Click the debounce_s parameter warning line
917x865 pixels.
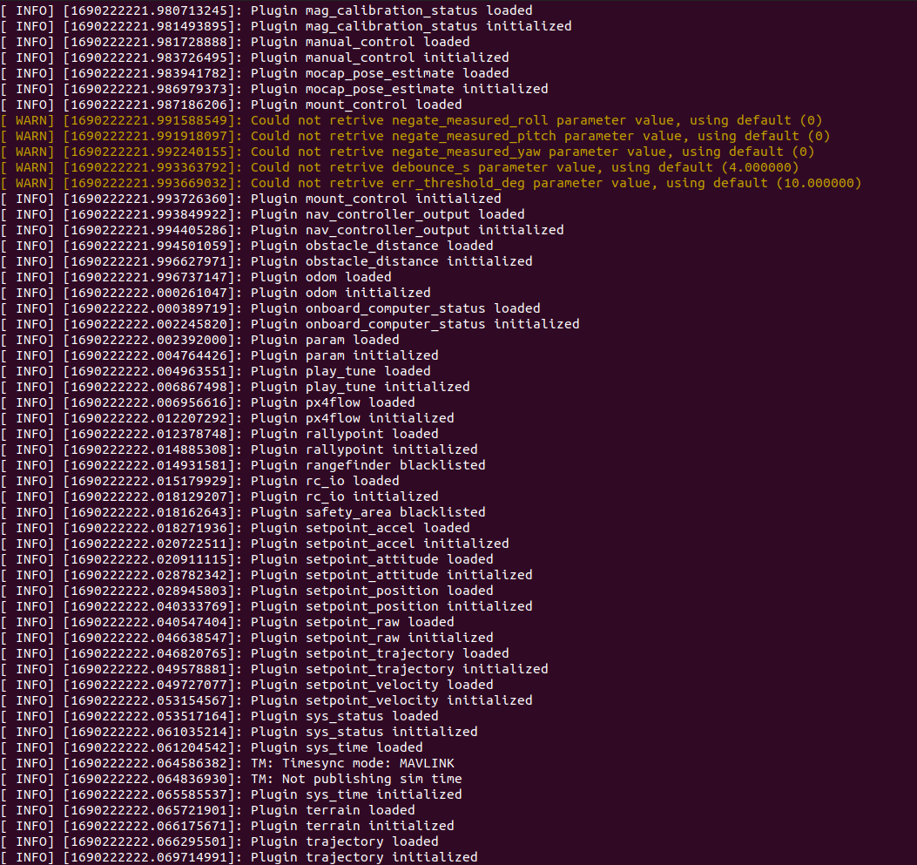(x=524, y=167)
